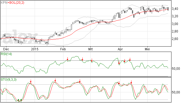Click the last red sell arrow in STO panel
Screen dimensions: 184x103
(131, 82)
